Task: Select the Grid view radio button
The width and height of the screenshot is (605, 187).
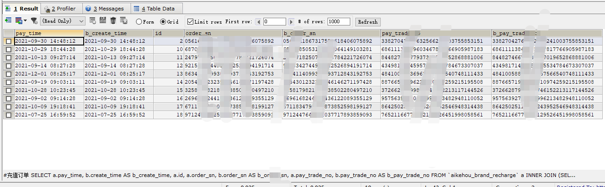Action: [163, 21]
